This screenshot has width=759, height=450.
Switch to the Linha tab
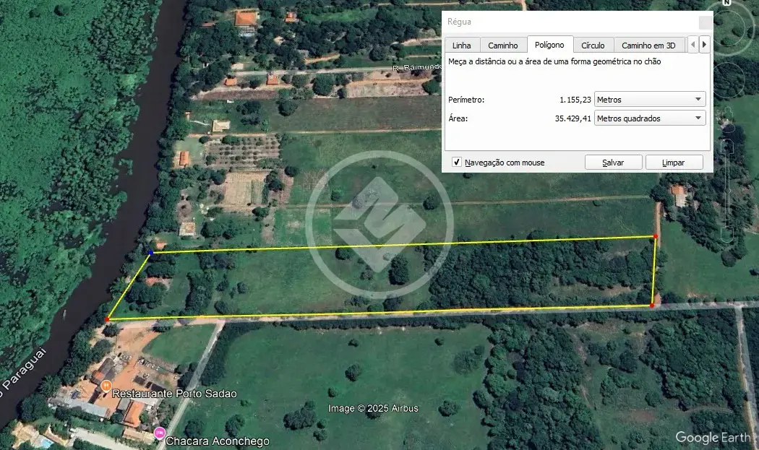[462, 45]
